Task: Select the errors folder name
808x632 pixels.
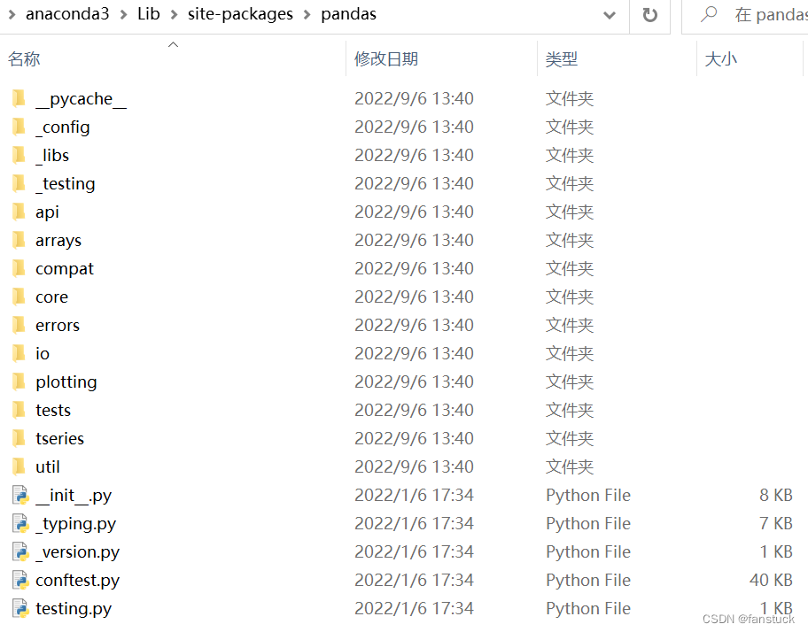Action: point(58,325)
